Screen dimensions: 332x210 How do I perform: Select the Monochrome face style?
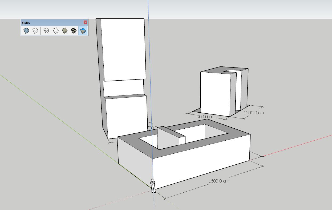[83, 31]
